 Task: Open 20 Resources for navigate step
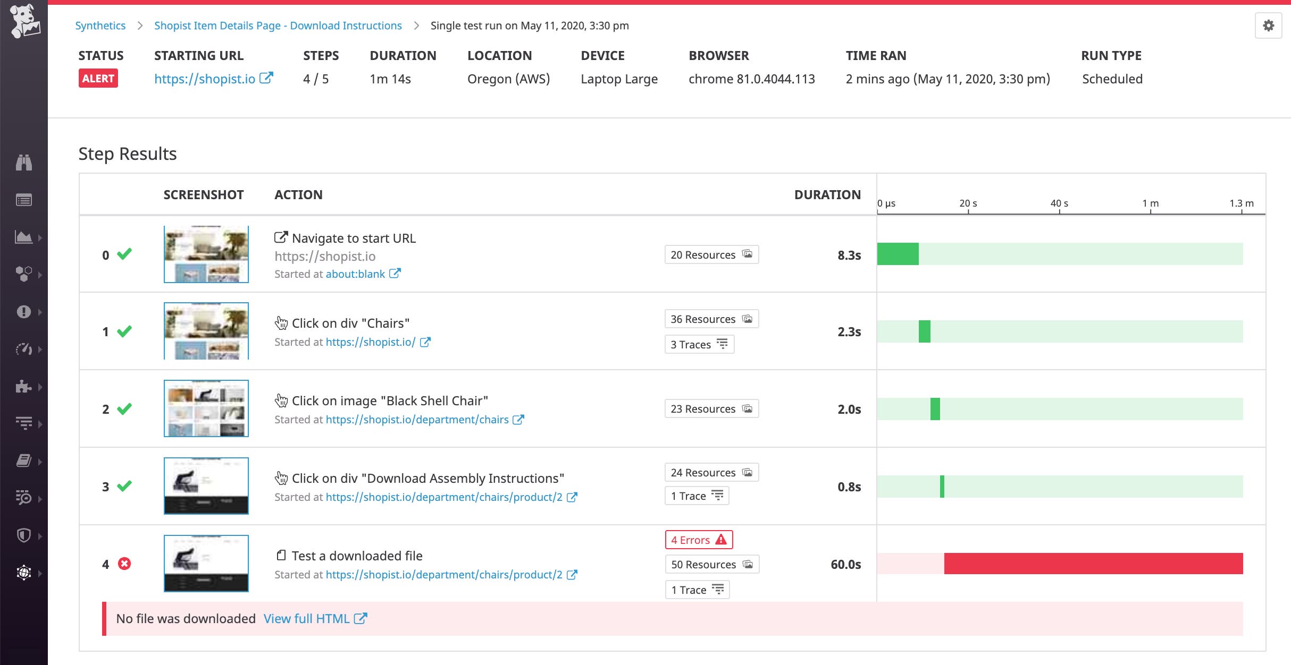[711, 254]
